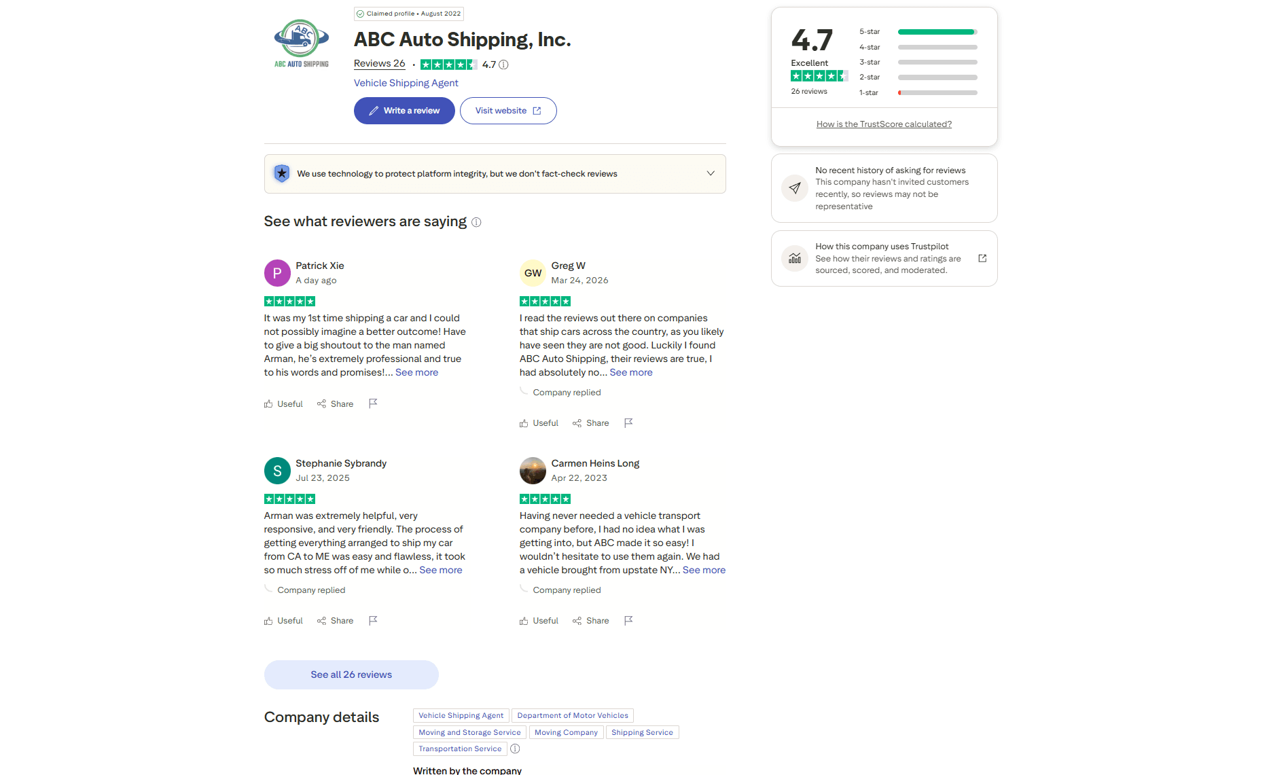Screen dimensions: 1288x775
Task: Select the Transportation Service category tag
Action: [x=460, y=749]
